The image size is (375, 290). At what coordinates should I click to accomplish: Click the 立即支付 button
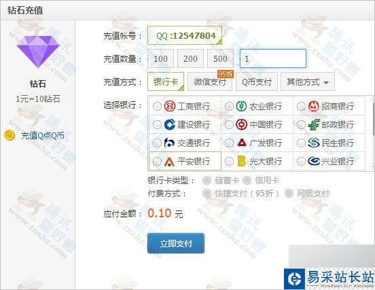(x=176, y=243)
